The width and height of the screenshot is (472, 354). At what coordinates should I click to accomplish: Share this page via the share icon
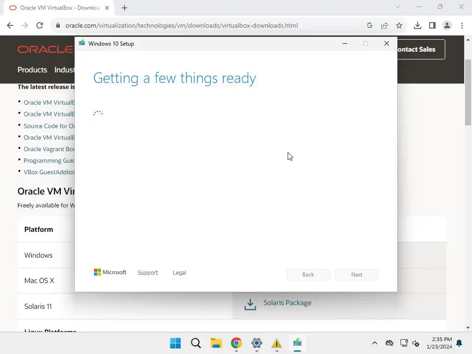pyautogui.click(x=384, y=26)
